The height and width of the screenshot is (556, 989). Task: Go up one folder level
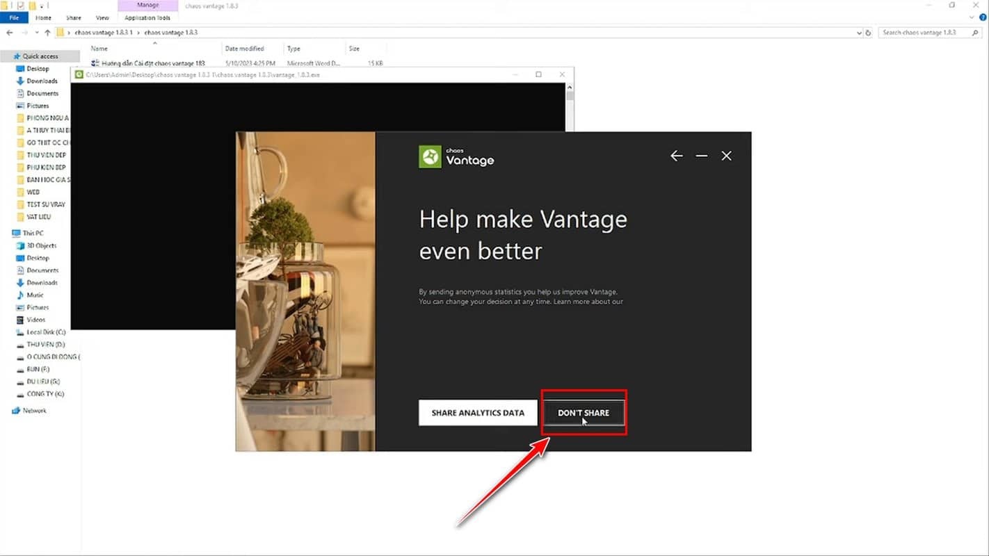tap(47, 33)
